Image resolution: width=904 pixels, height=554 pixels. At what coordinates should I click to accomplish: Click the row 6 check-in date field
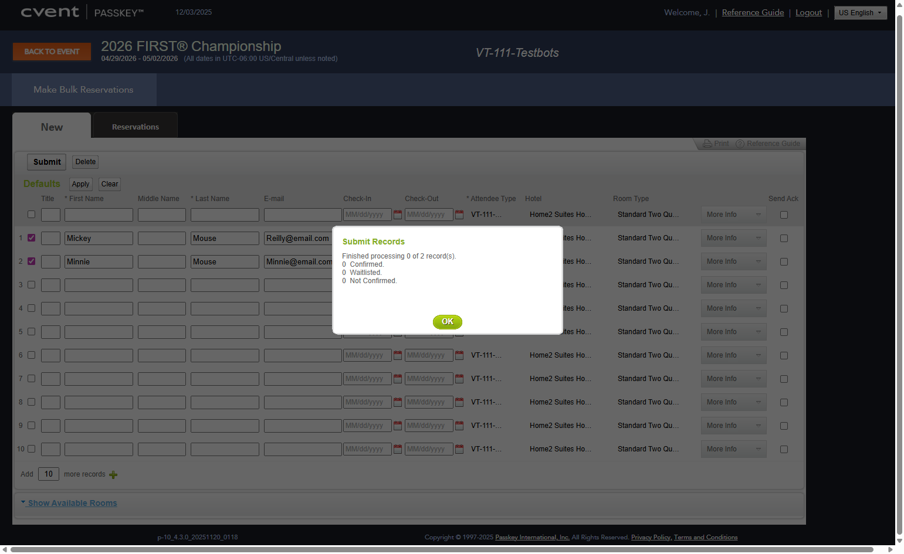coord(367,355)
